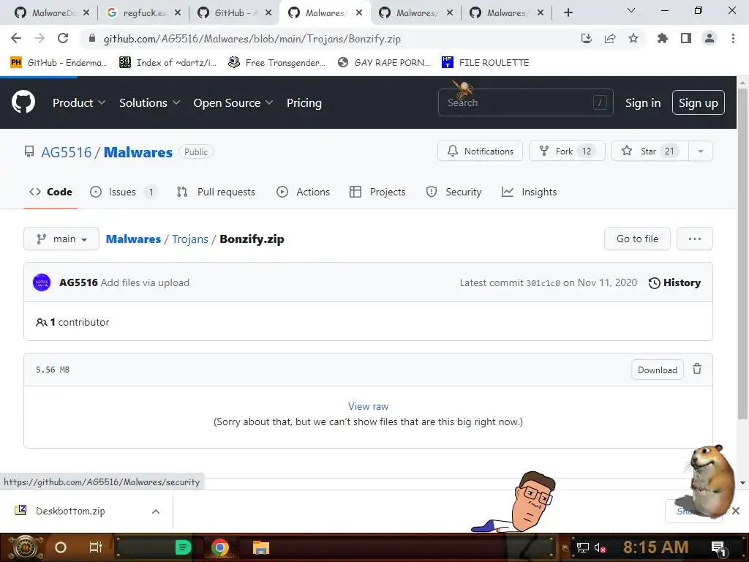The image size is (749, 562).
Task: Open Star list dropdown arrow
Action: pos(700,151)
